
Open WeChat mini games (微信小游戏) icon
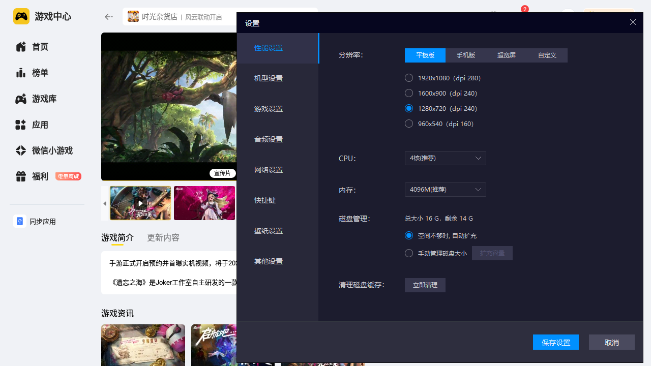21,151
